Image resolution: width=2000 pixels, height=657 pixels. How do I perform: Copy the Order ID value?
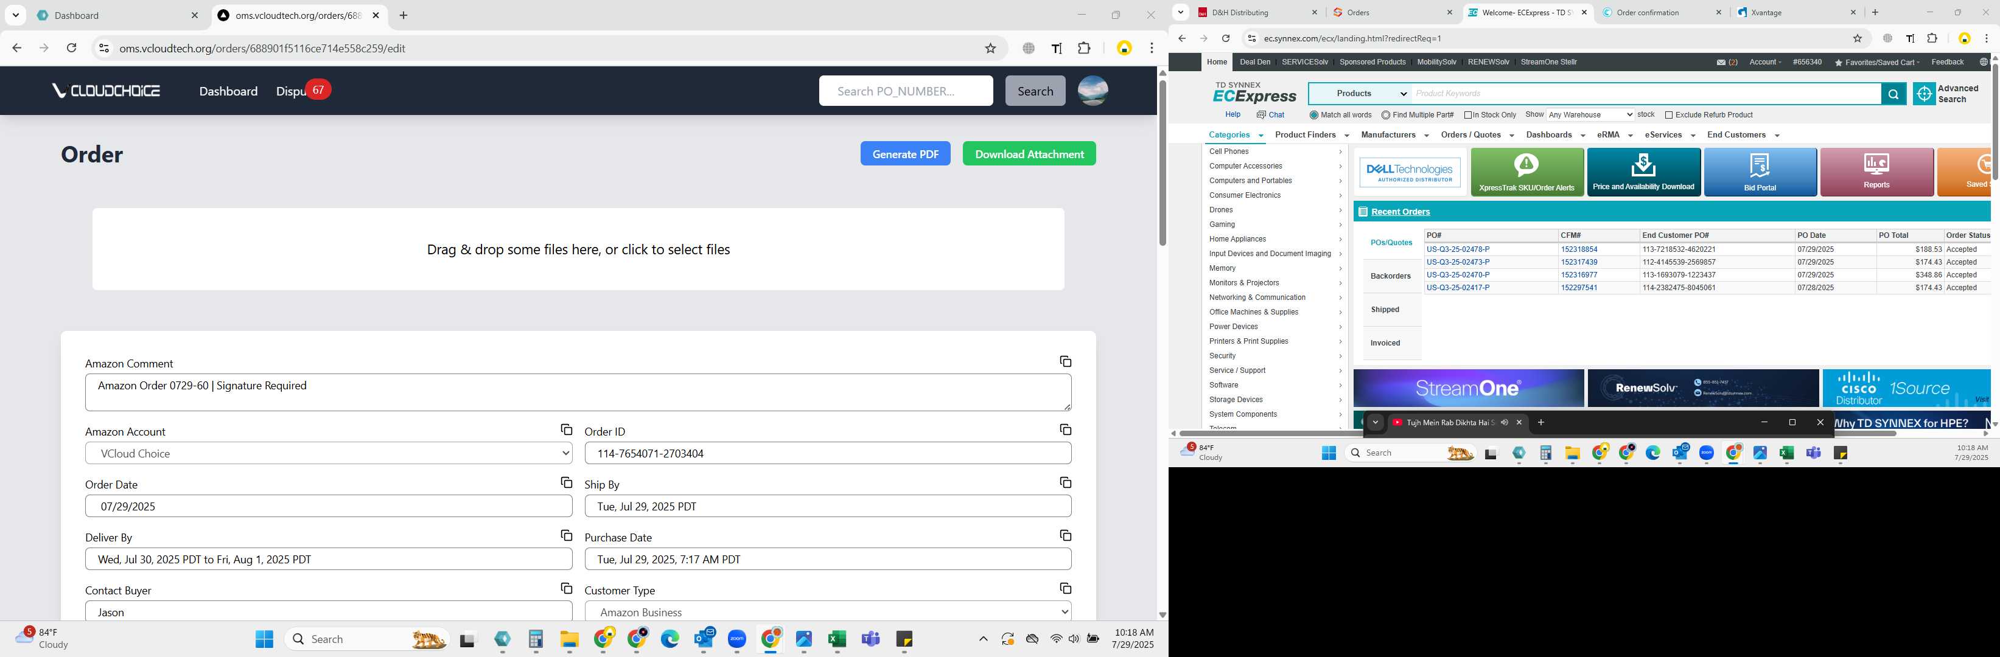(x=1065, y=429)
